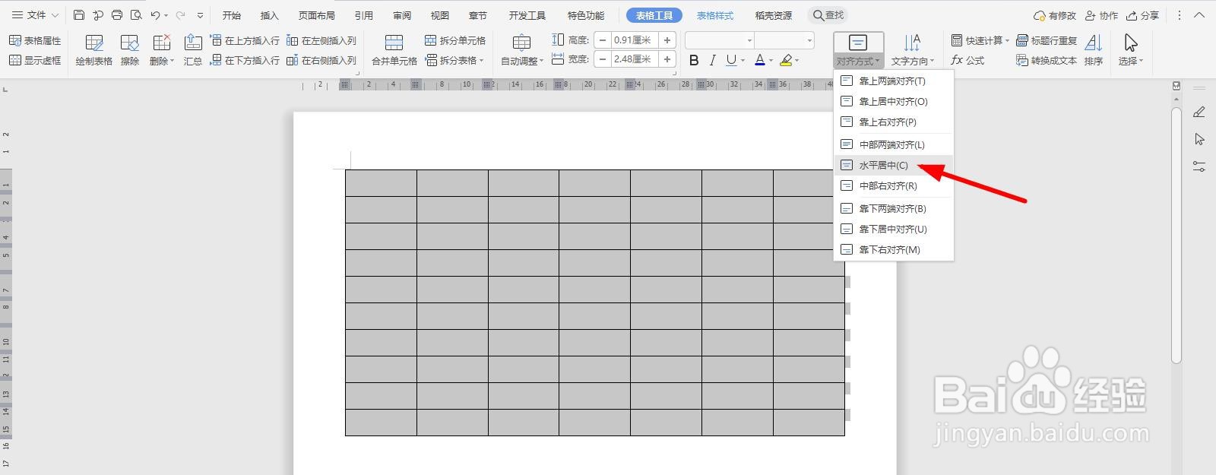Choose 靠下两端对齐(B) alignment option
The height and width of the screenshot is (475, 1216).
click(x=893, y=208)
